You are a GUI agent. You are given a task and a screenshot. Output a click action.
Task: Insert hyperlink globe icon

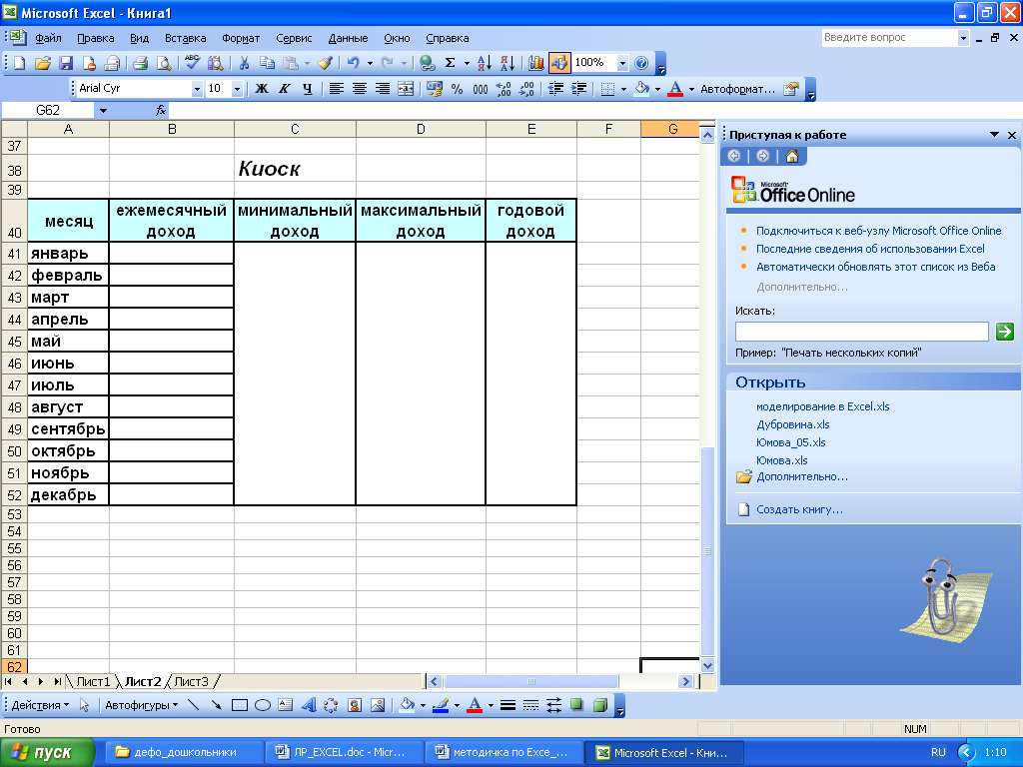[428, 63]
